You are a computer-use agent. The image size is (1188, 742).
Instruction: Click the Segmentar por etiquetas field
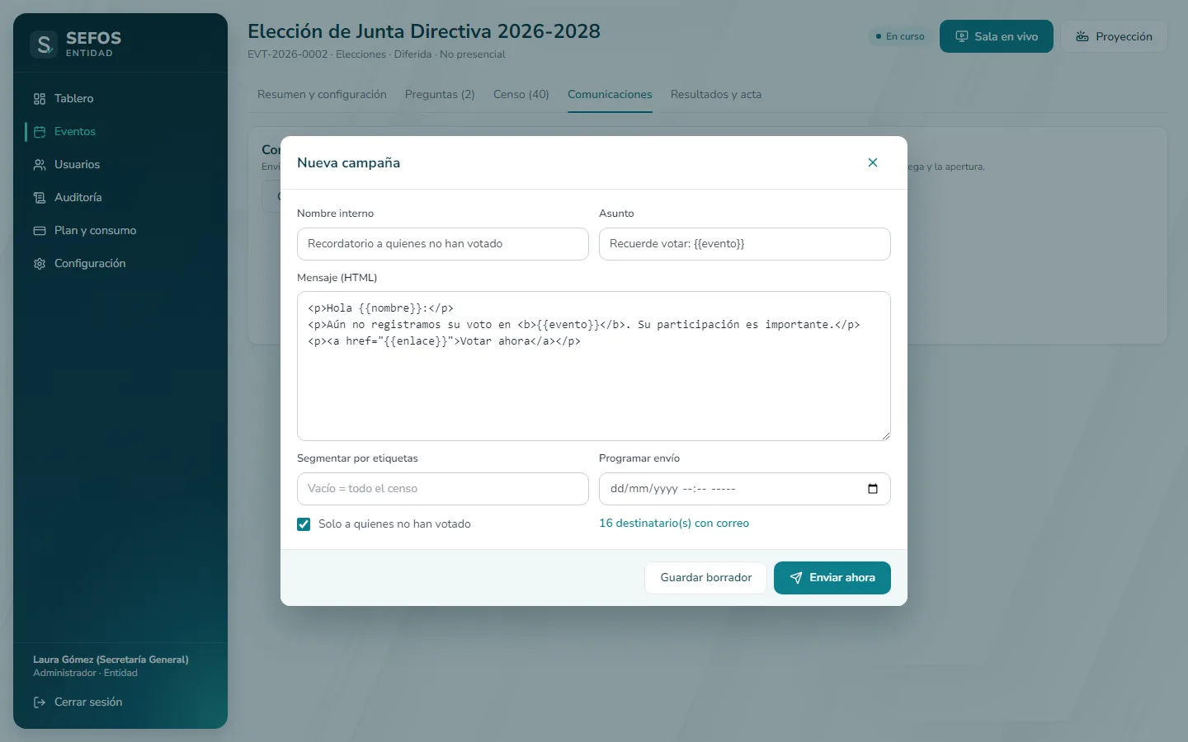[x=443, y=489]
